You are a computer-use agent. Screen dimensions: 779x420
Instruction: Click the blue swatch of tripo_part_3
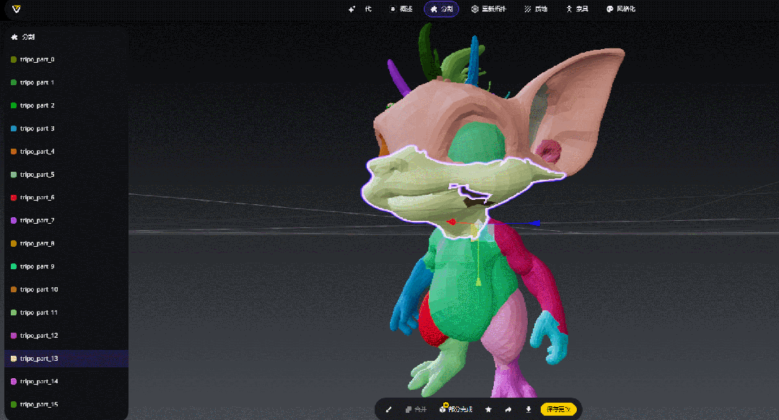14,128
